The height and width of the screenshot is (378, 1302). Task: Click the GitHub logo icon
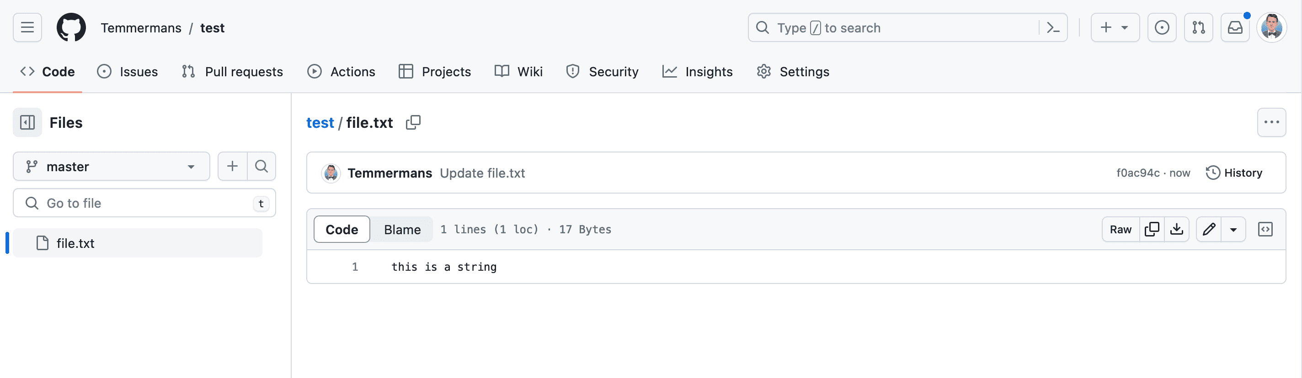[x=71, y=27]
